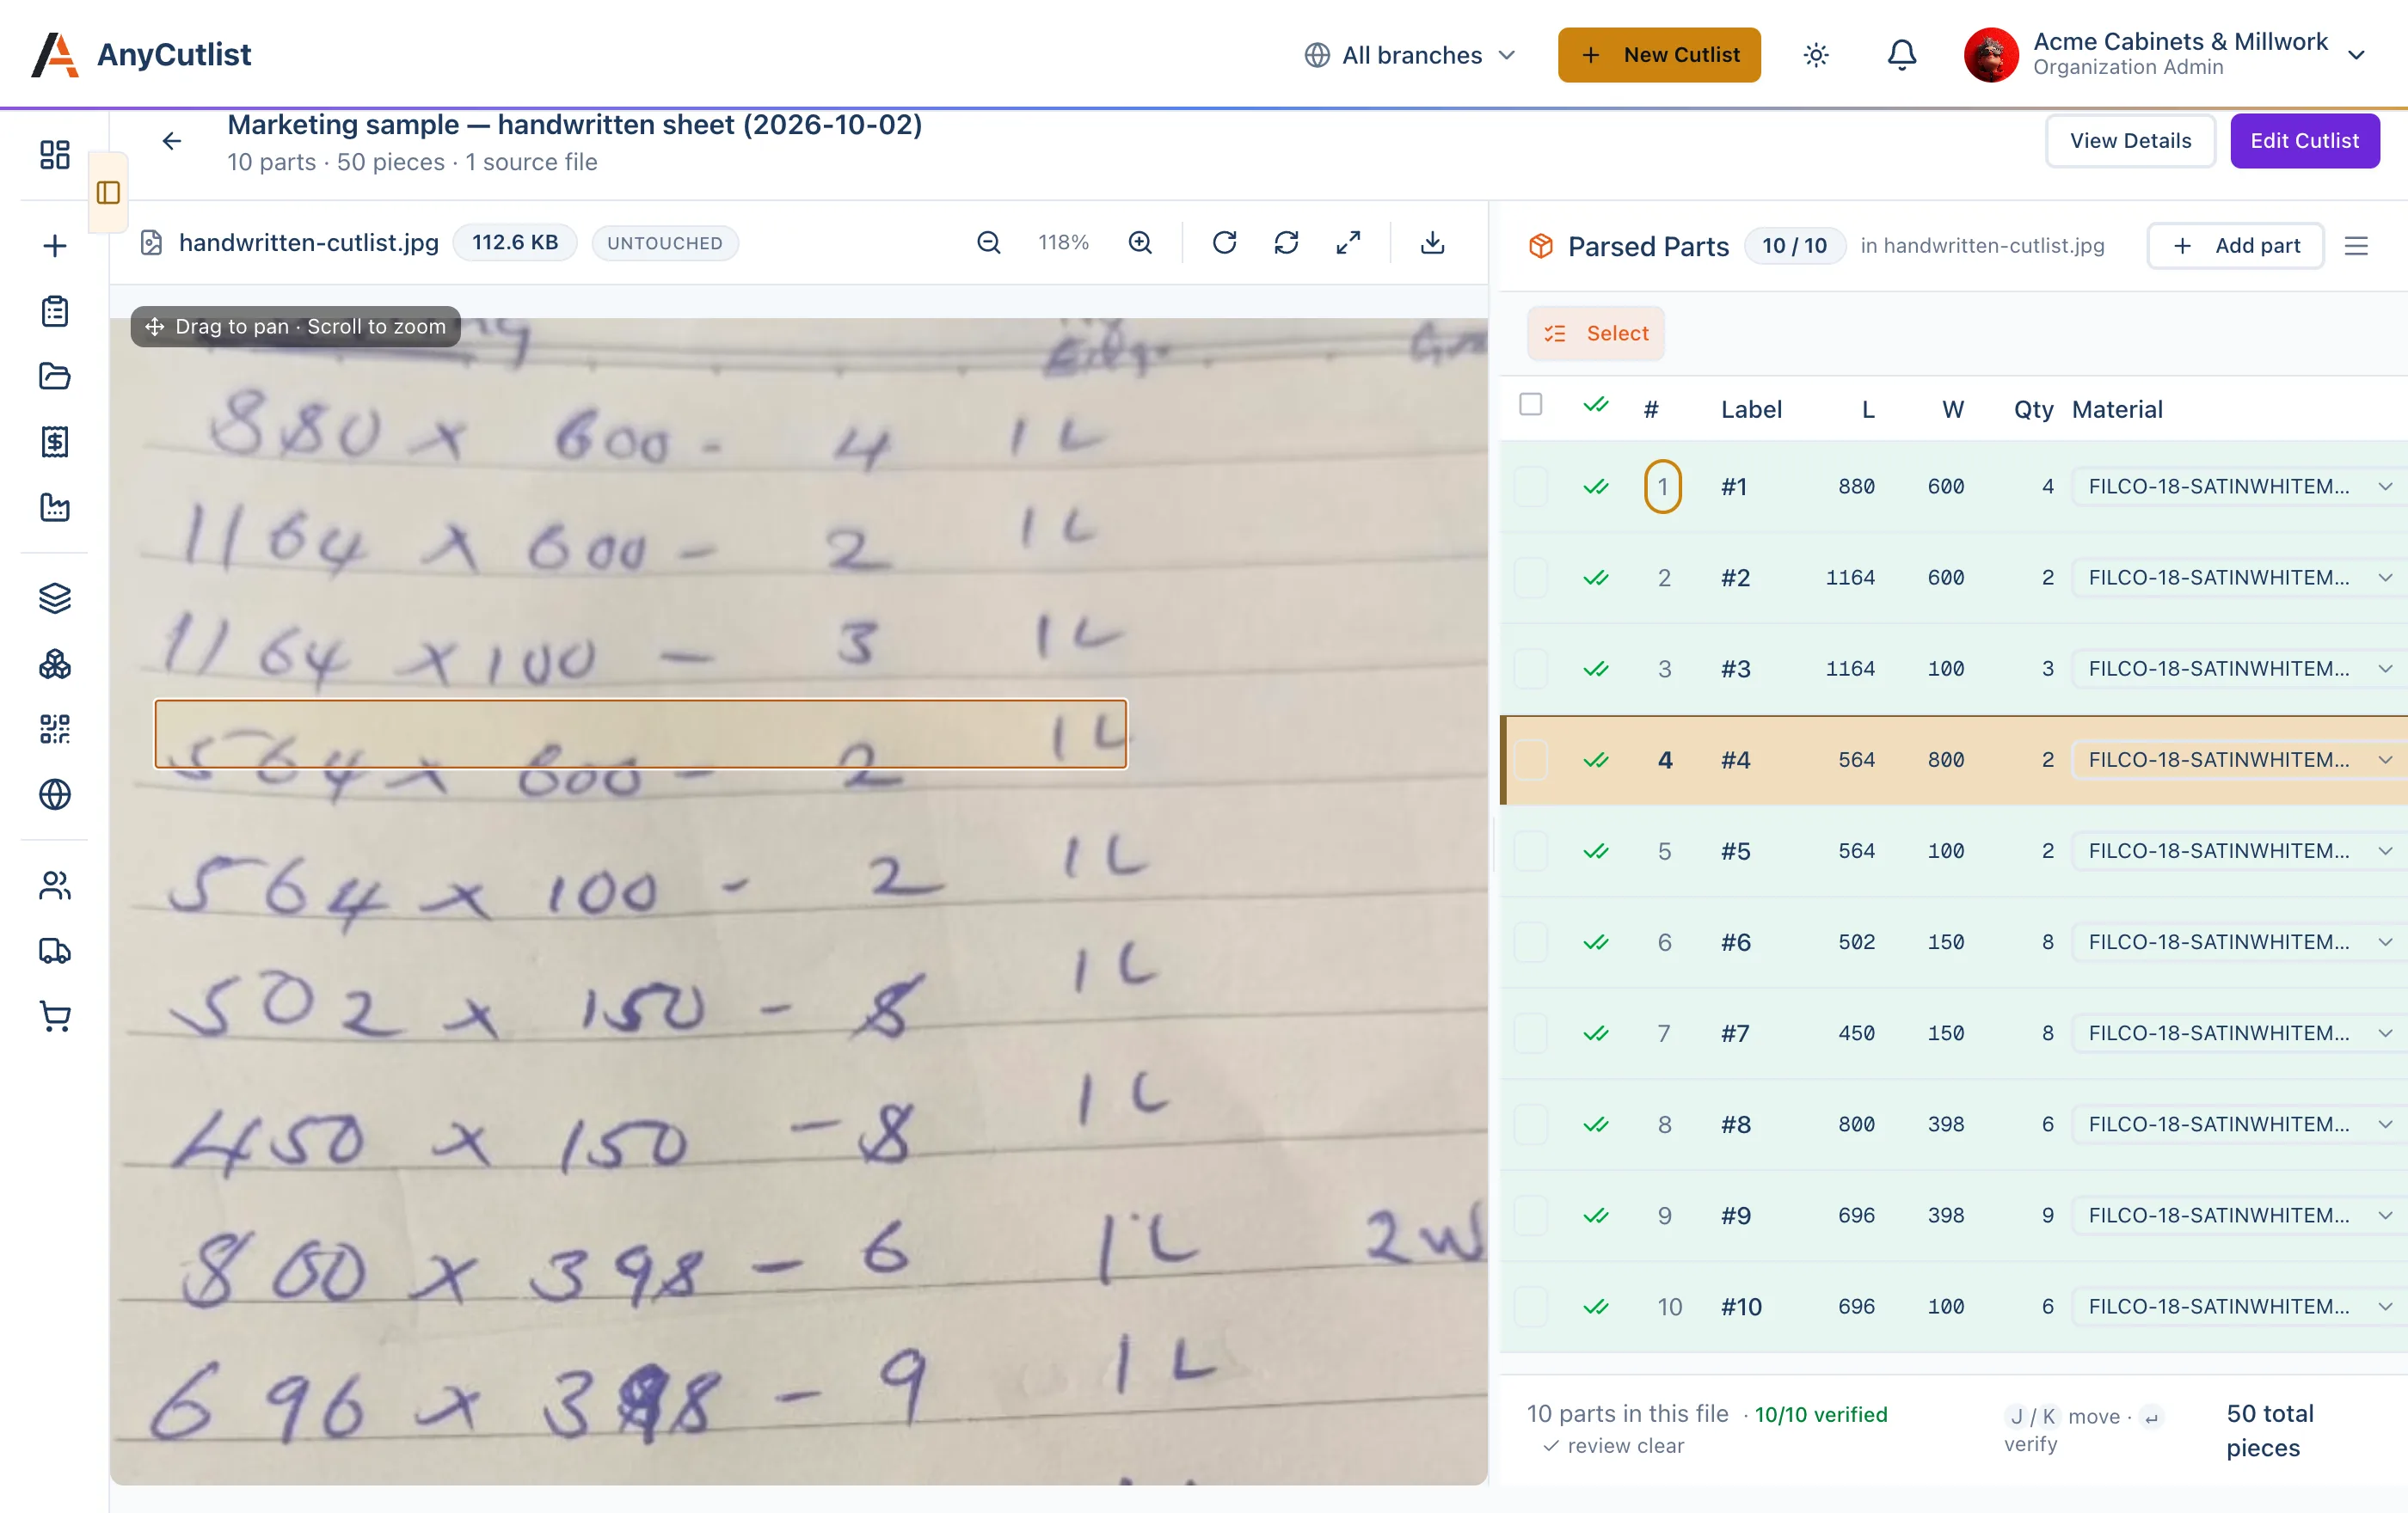Click the notifications bell icon
Viewport: 2408px width, 1513px height.
pyautogui.click(x=1901, y=55)
